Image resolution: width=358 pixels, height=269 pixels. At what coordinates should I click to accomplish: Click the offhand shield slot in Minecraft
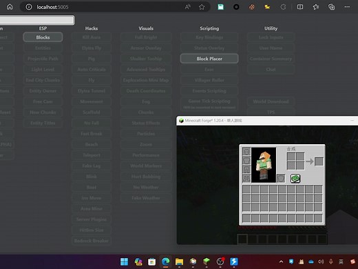click(x=281, y=179)
